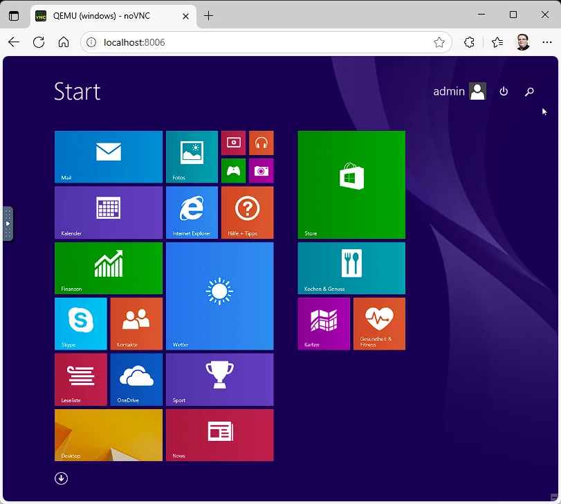The image size is (561, 504).
Task: Open the Sport trophy tile
Action: click(x=220, y=379)
